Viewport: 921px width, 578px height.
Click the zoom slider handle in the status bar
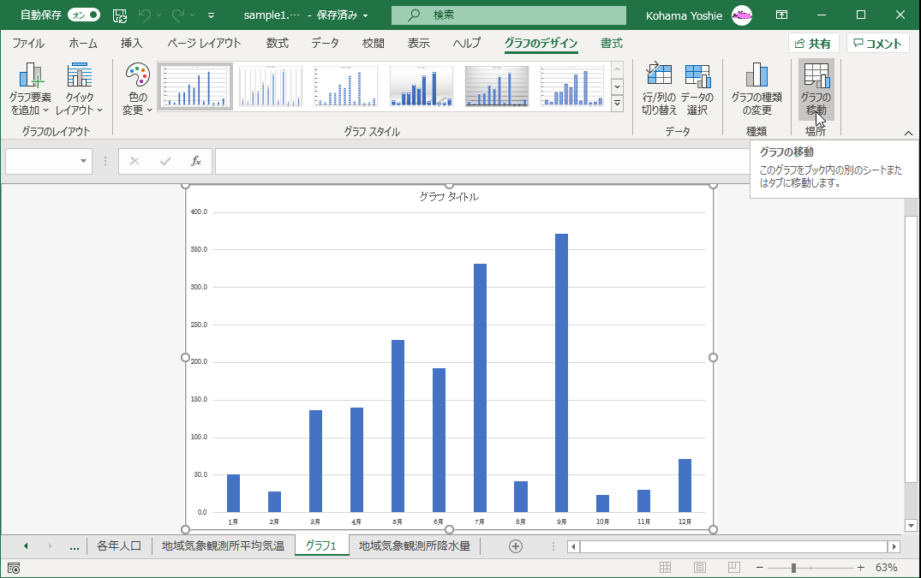pos(794,568)
